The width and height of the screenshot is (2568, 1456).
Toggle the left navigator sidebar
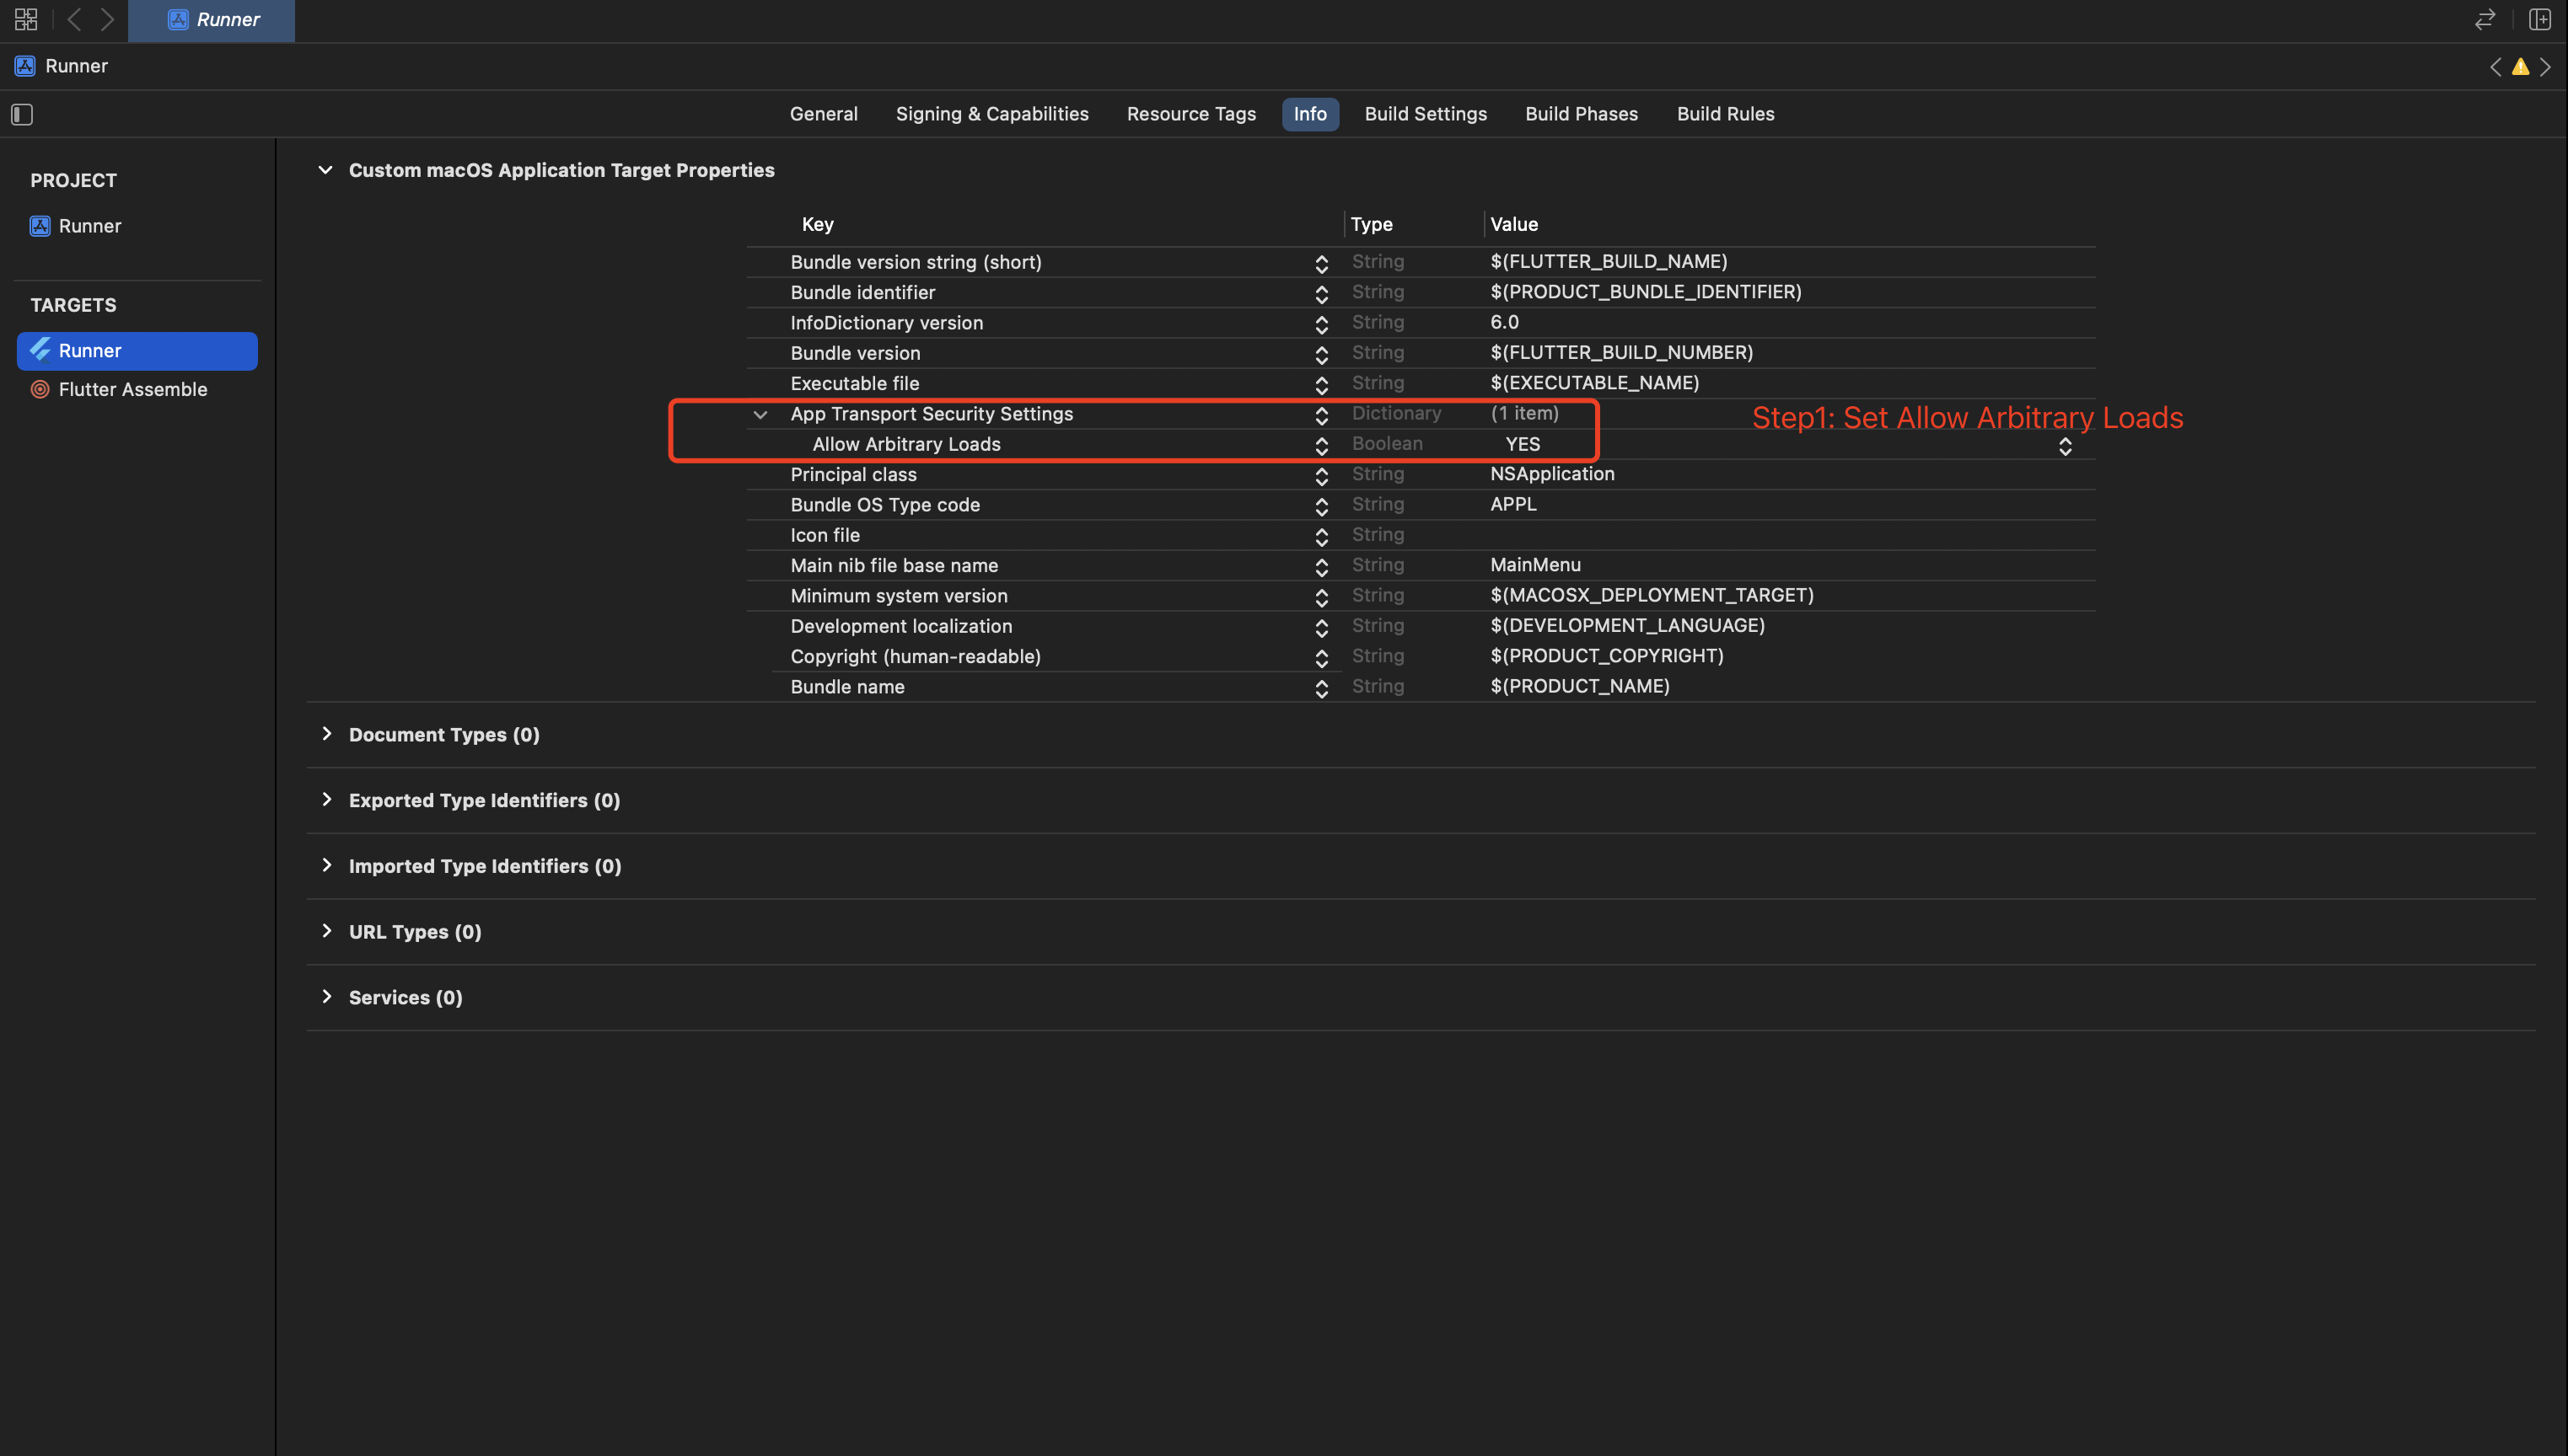tap(20, 114)
